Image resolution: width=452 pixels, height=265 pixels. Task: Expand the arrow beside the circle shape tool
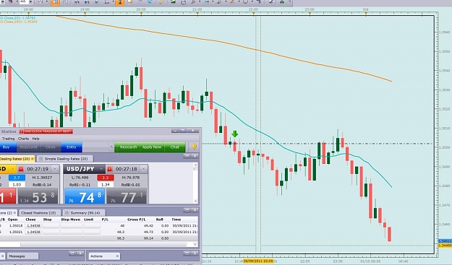pyautogui.click(x=252, y=2)
